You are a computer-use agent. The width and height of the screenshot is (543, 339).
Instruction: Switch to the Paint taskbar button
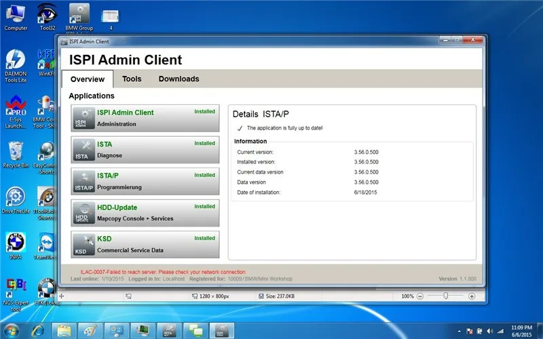tap(90, 331)
